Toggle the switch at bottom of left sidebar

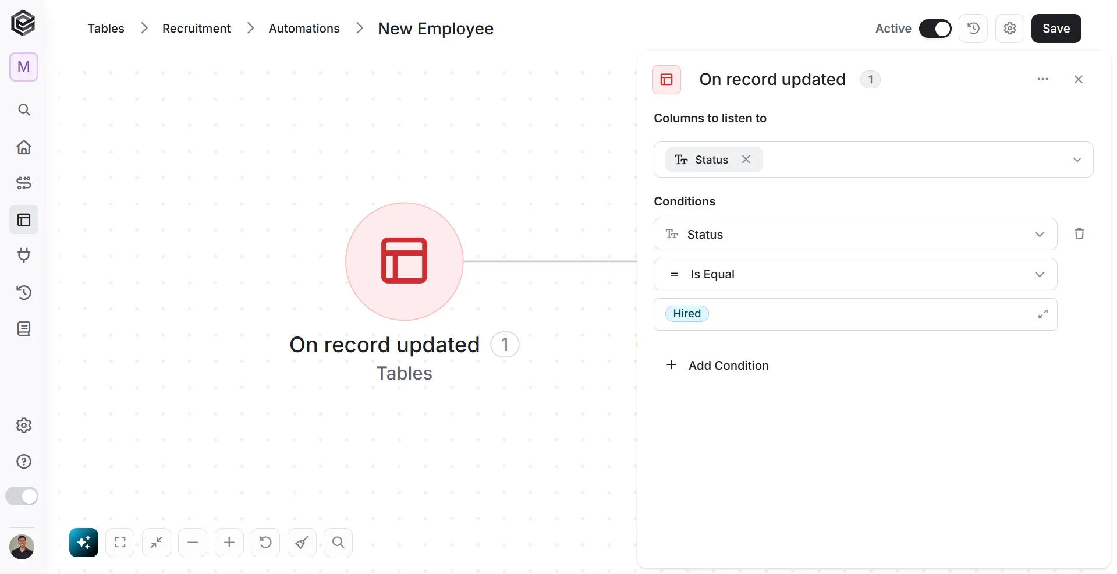tap(22, 496)
